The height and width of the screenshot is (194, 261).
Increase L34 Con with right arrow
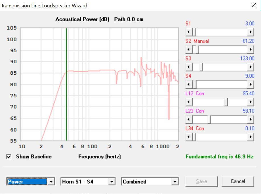(x=250, y=137)
